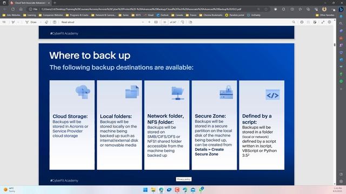
Task: Select the Erase tool
Action: pos(46,22)
